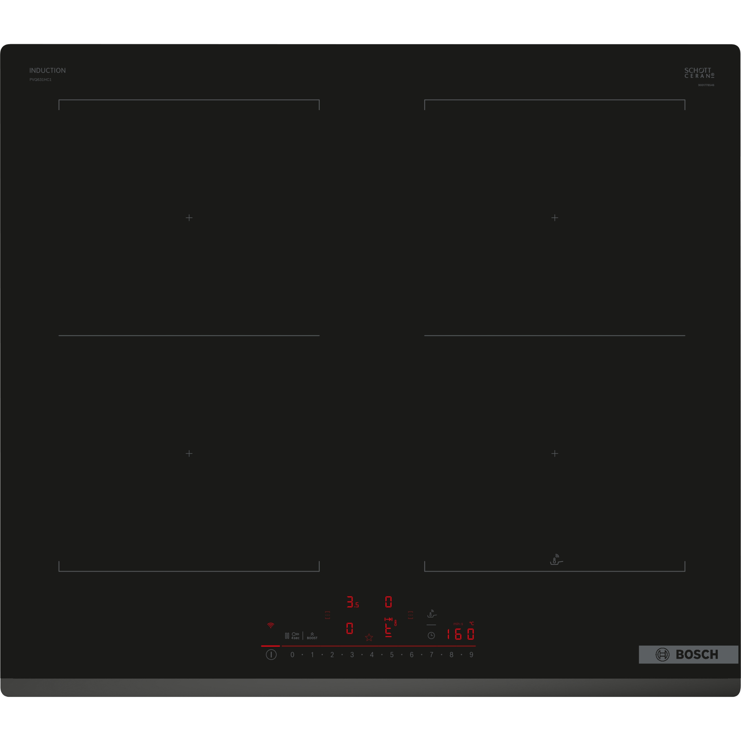Toggle the right flex zone link icon
Screen dimensions: 741x741
click(x=410, y=615)
